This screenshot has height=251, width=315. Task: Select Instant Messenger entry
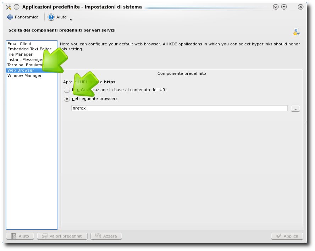[32, 60]
